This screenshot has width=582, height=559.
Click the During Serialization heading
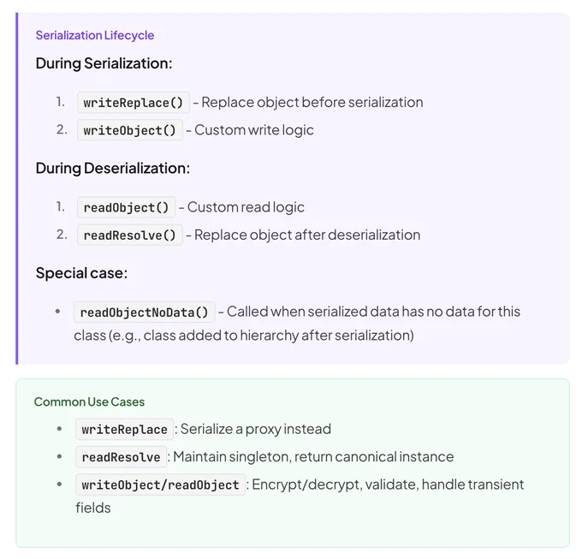click(104, 63)
